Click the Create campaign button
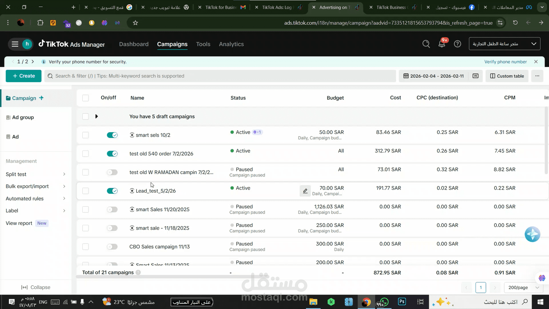Image resolution: width=549 pixels, height=309 pixels. click(x=24, y=76)
